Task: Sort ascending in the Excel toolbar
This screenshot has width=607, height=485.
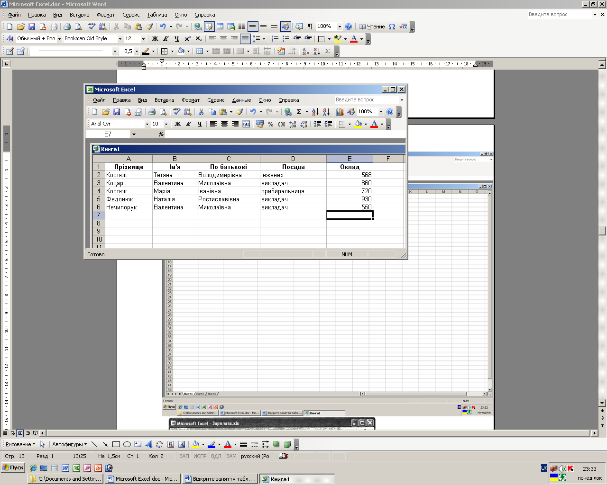Action: 315,112
